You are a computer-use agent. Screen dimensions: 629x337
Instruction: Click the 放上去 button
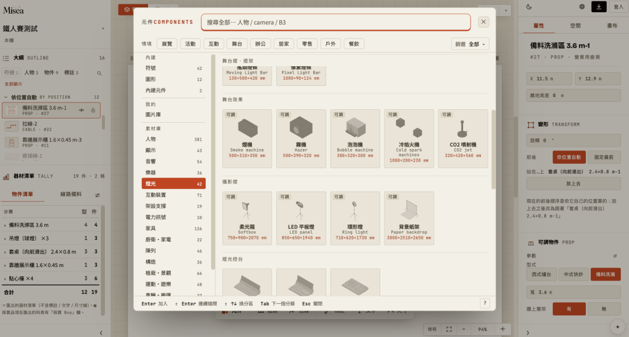pos(573,184)
